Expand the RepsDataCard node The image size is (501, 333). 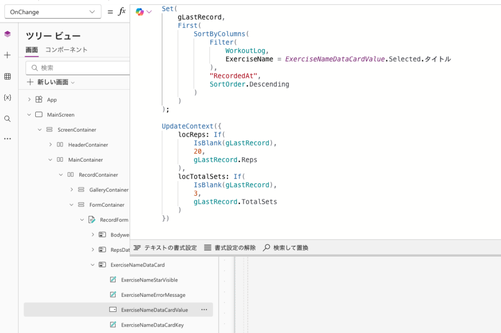pos(92,250)
